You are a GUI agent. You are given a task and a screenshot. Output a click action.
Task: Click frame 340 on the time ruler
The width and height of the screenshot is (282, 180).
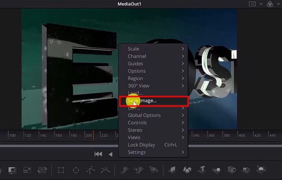point(196,136)
